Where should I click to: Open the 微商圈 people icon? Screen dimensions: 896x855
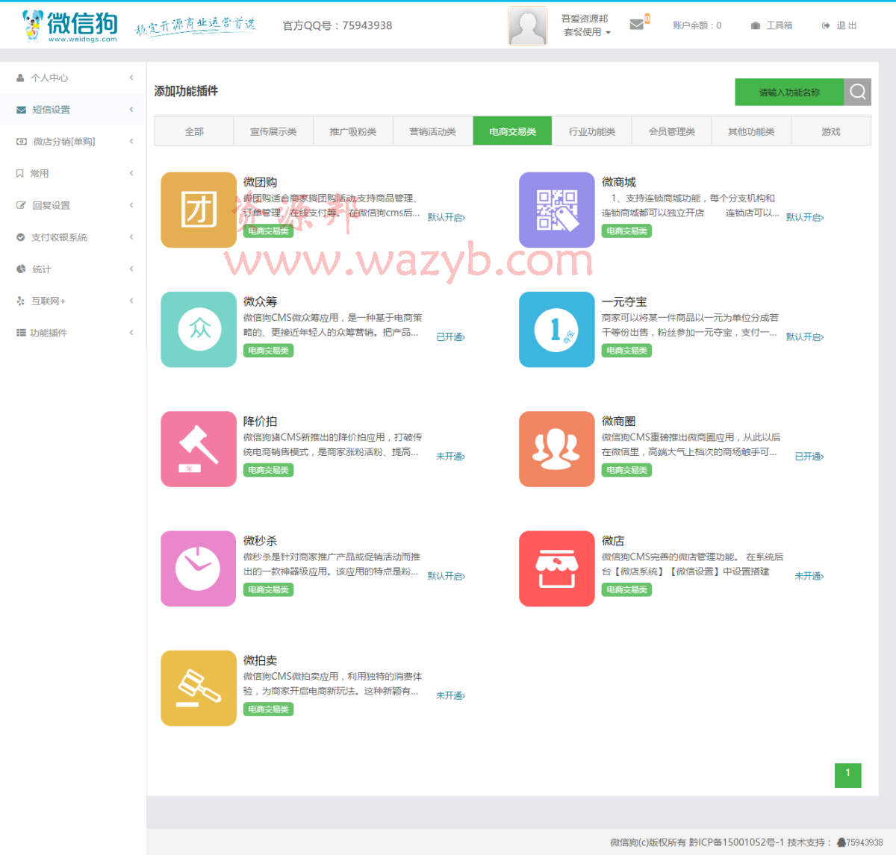tap(557, 449)
